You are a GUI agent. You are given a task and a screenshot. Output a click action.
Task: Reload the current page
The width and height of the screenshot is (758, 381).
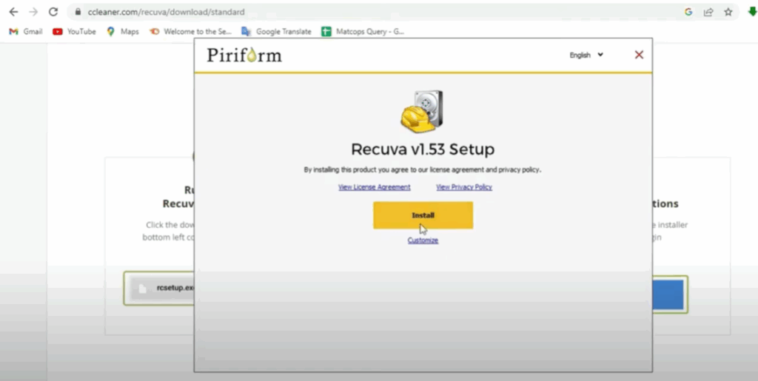pyautogui.click(x=53, y=12)
